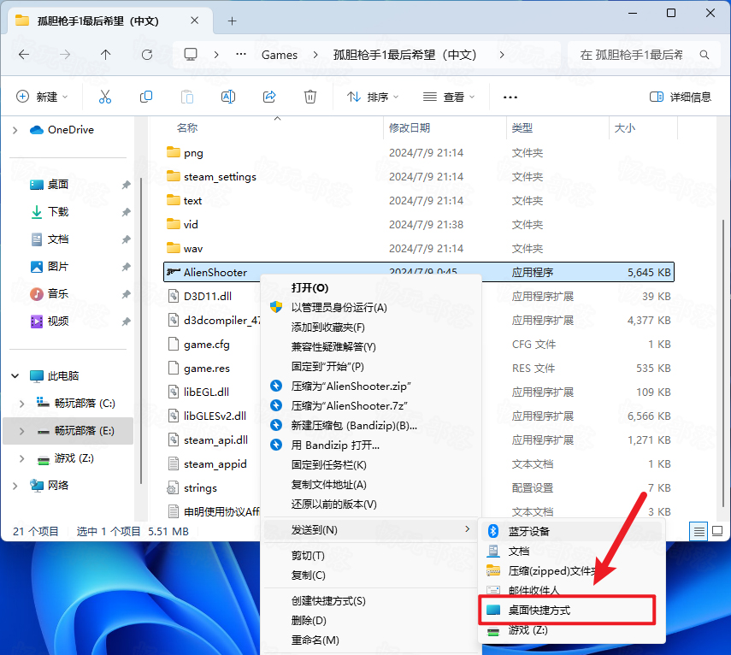Screen dimensions: 731x655
Task: Click the Cut scissors icon
Action: (105, 97)
